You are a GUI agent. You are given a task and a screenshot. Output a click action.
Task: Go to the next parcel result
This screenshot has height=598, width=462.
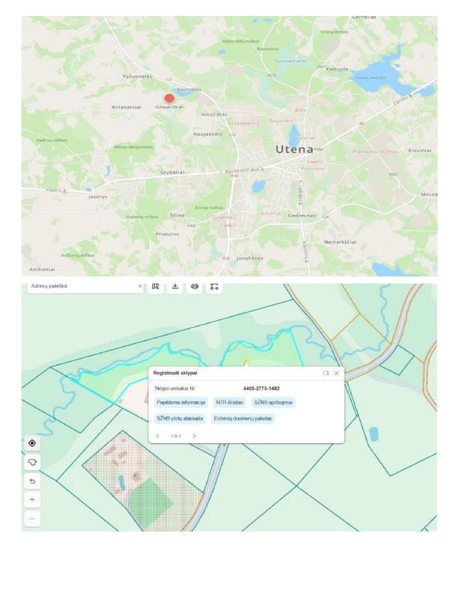[194, 436]
